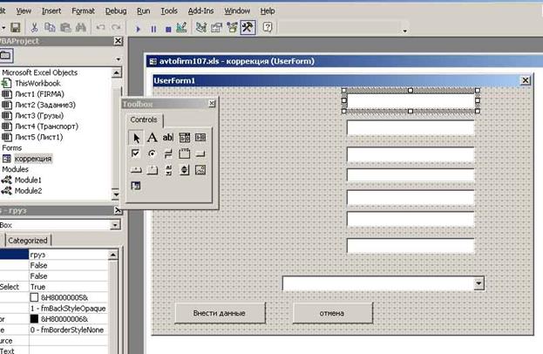Click the 1 - fmBackStyleOpaque property value
The width and height of the screenshot is (543, 354).
68,309
